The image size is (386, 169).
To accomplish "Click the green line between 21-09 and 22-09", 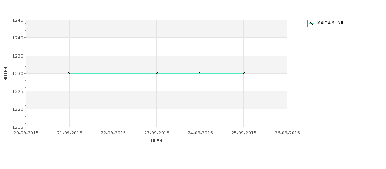I will pos(91,73).
